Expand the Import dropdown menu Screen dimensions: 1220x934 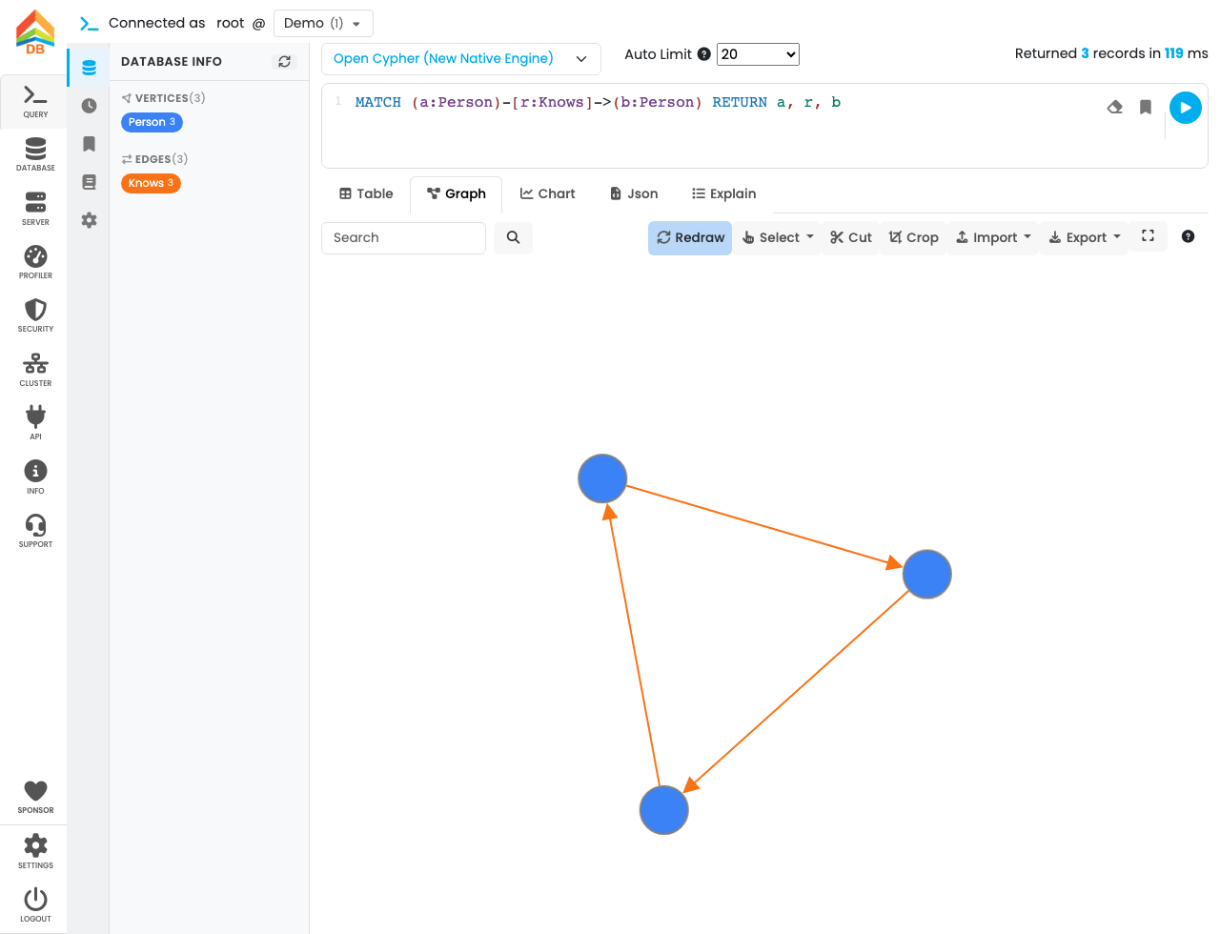tap(993, 237)
